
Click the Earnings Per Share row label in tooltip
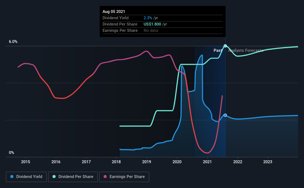[x=120, y=30]
